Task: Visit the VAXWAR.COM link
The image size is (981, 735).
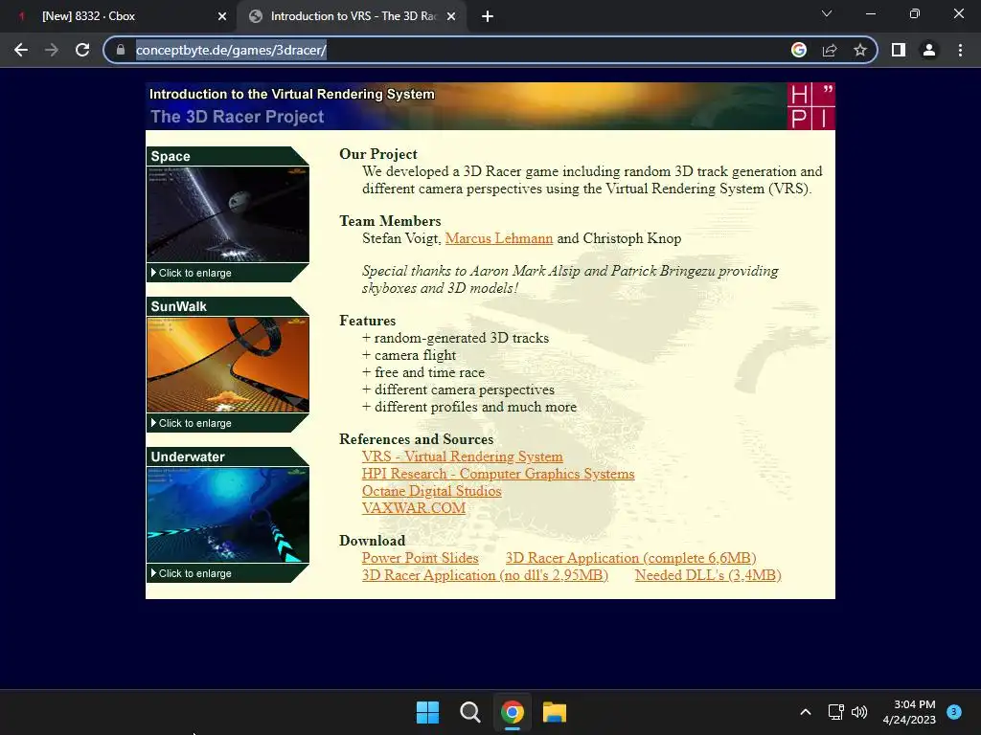Action: pyautogui.click(x=414, y=507)
